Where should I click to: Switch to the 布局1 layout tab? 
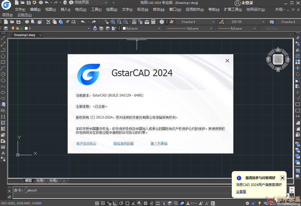pos(41,181)
